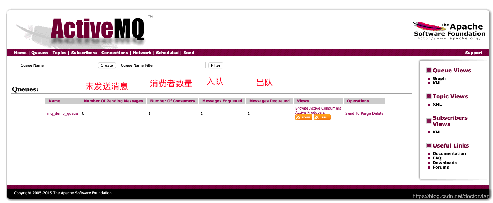Open the Connections navigation item
This screenshot has width=493, height=203.
coord(115,53)
